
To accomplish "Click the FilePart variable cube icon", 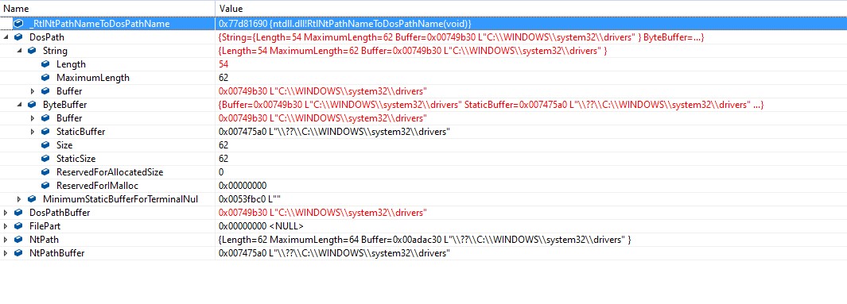I will (18, 226).
